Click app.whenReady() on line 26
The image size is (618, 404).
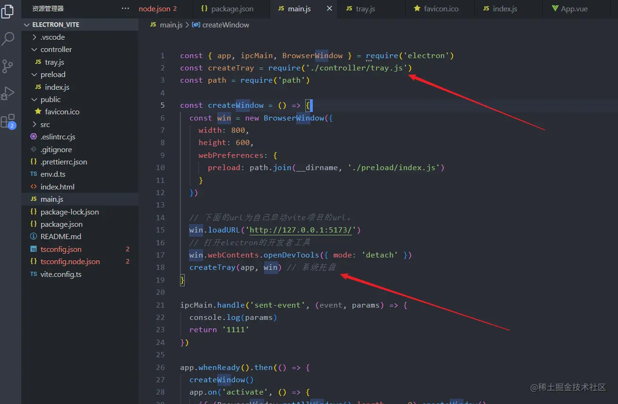[215, 368]
